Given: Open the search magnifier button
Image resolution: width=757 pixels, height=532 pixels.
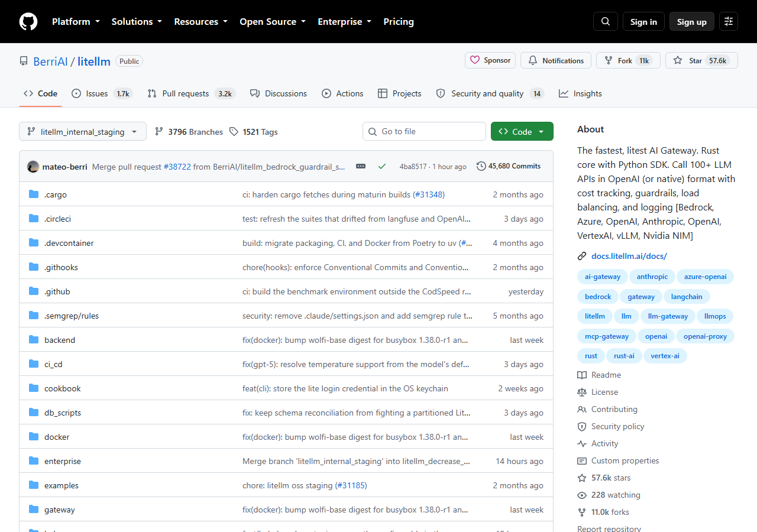Looking at the screenshot, I should (x=606, y=21).
